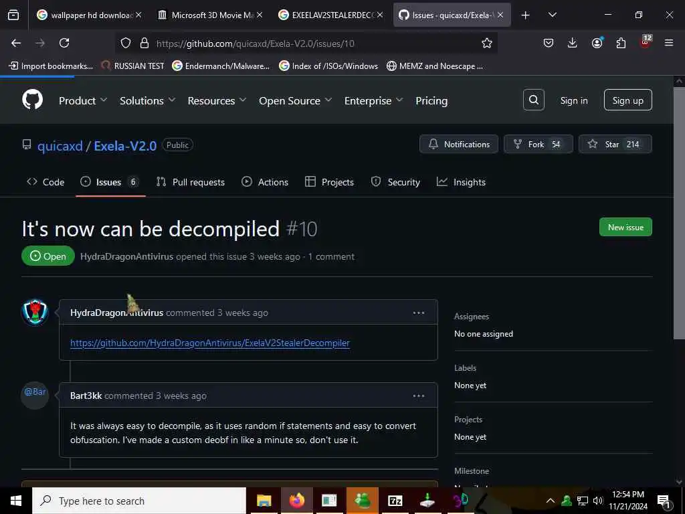Open new browser tab

[526, 15]
